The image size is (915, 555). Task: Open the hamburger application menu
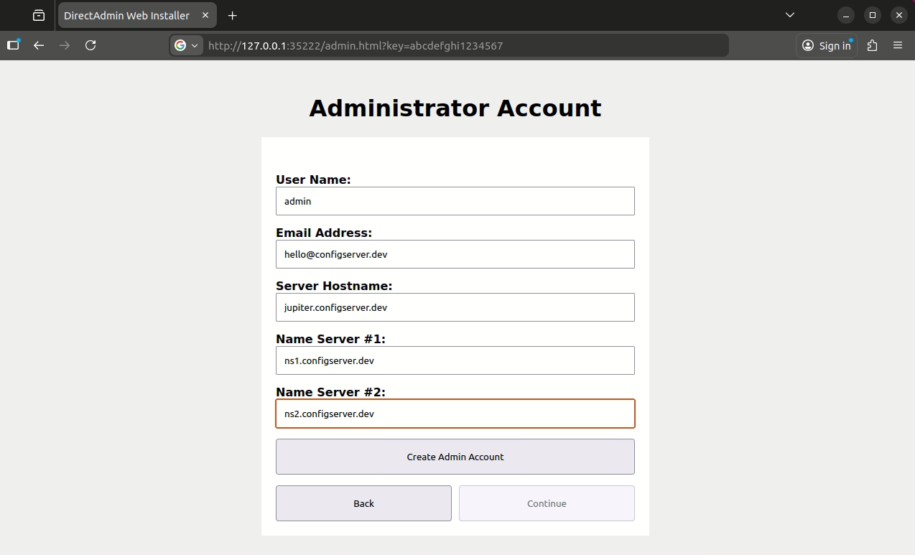898,45
